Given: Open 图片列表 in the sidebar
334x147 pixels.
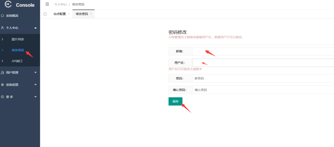Looking at the screenshot, I should [x=18, y=39].
